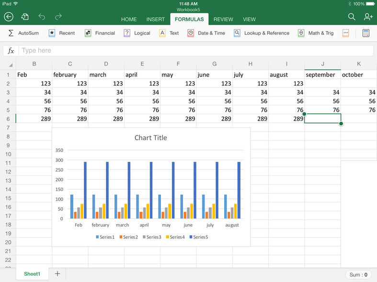Tap the share with people icon
377x282 pixels.
coord(368,17)
